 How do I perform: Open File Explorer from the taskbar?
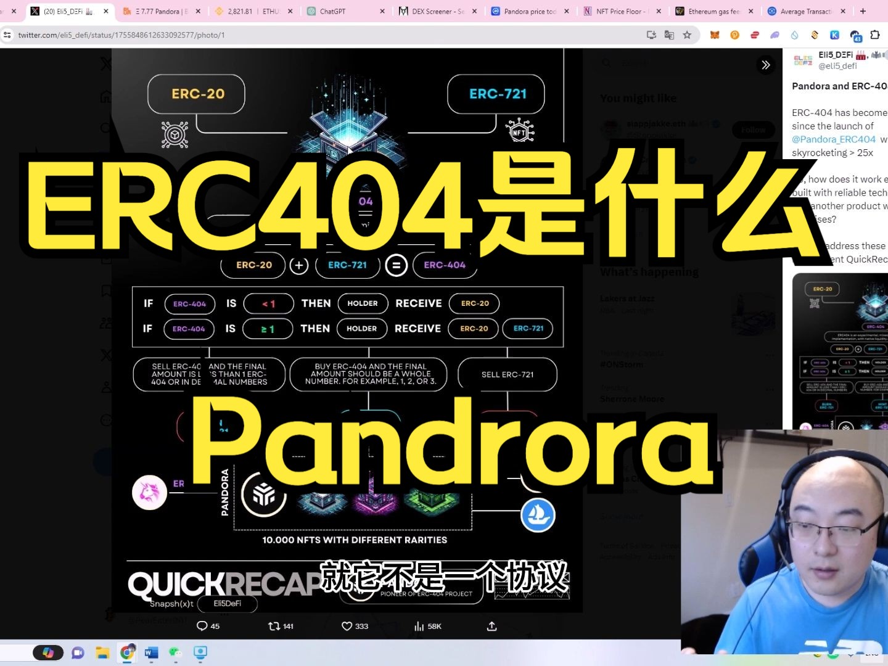102,652
